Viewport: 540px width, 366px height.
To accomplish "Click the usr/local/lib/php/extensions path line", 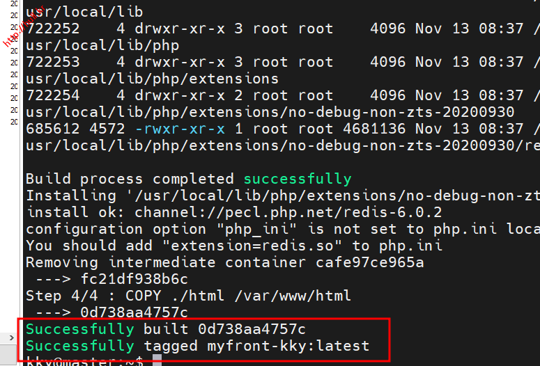I will 152,79.
